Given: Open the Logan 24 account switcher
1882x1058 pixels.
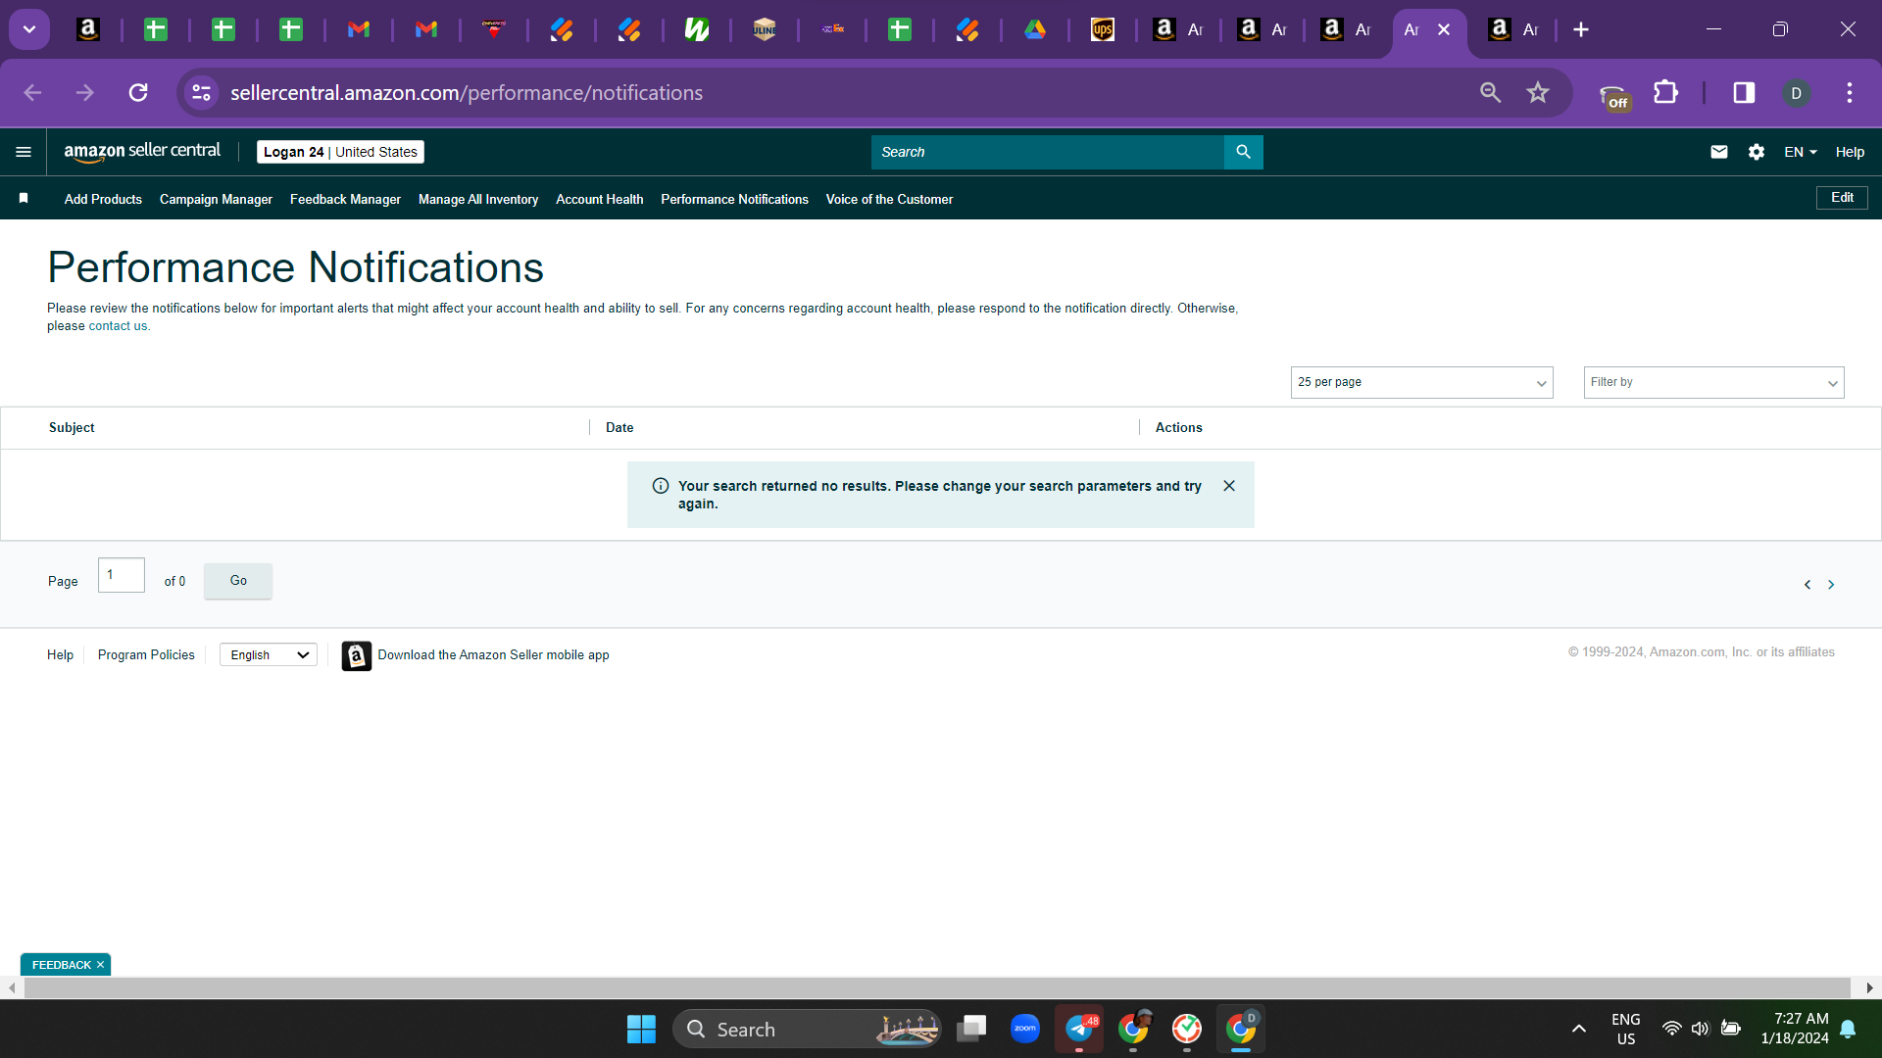Looking at the screenshot, I should coord(340,152).
